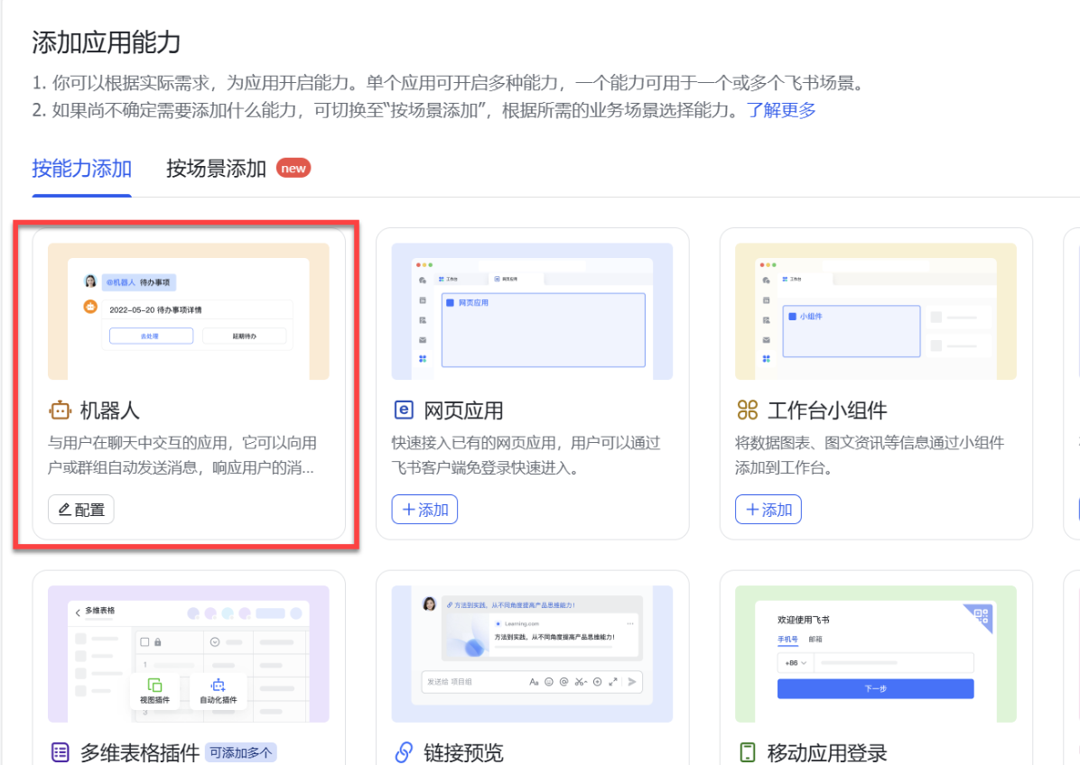Click the 移动应用登录 phone icon
1080x765 pixels.
pos(748,752)
